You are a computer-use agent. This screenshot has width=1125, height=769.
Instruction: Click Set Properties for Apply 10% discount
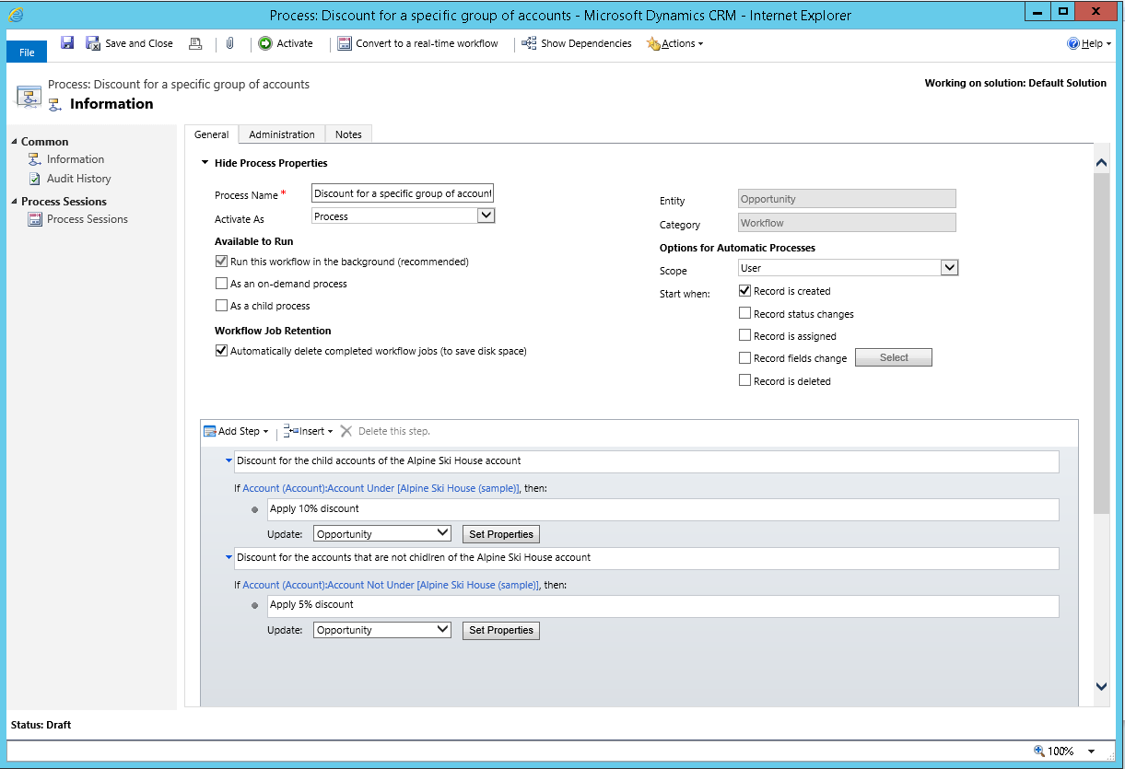[x=500, y=533]
